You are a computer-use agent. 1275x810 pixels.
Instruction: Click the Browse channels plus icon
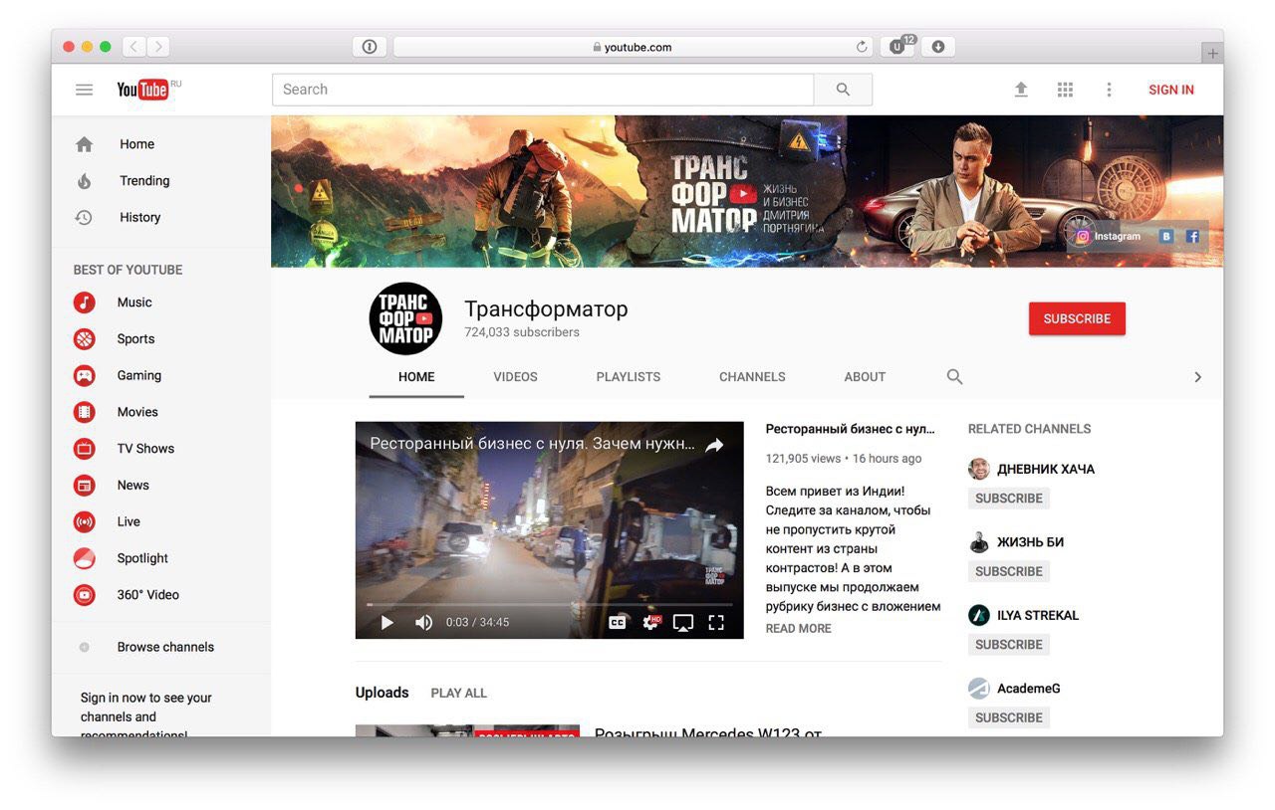pyautogui.click(x=85, y=647)
